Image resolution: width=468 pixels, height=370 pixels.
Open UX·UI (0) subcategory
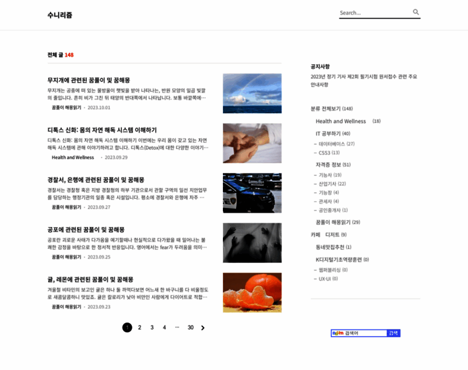pos(328,279)
